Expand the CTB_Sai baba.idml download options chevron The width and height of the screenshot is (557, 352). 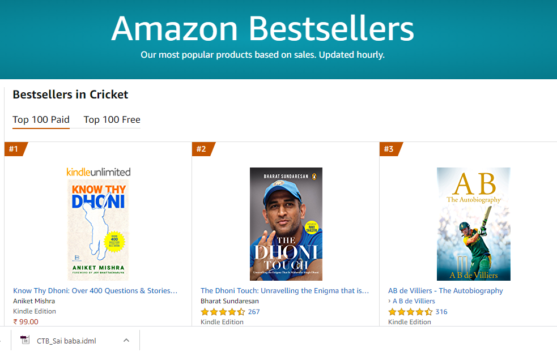pos(126,340)
